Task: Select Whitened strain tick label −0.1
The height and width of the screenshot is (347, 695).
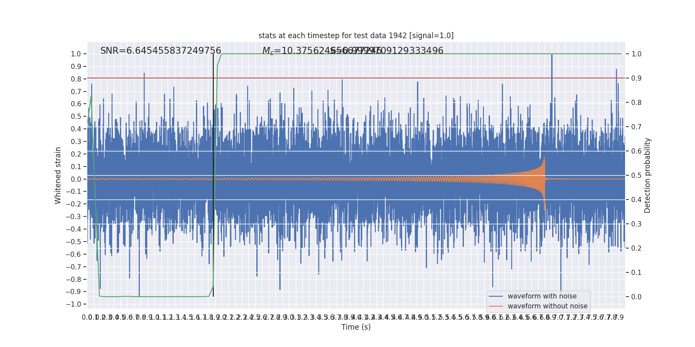Action: [73, 192]
